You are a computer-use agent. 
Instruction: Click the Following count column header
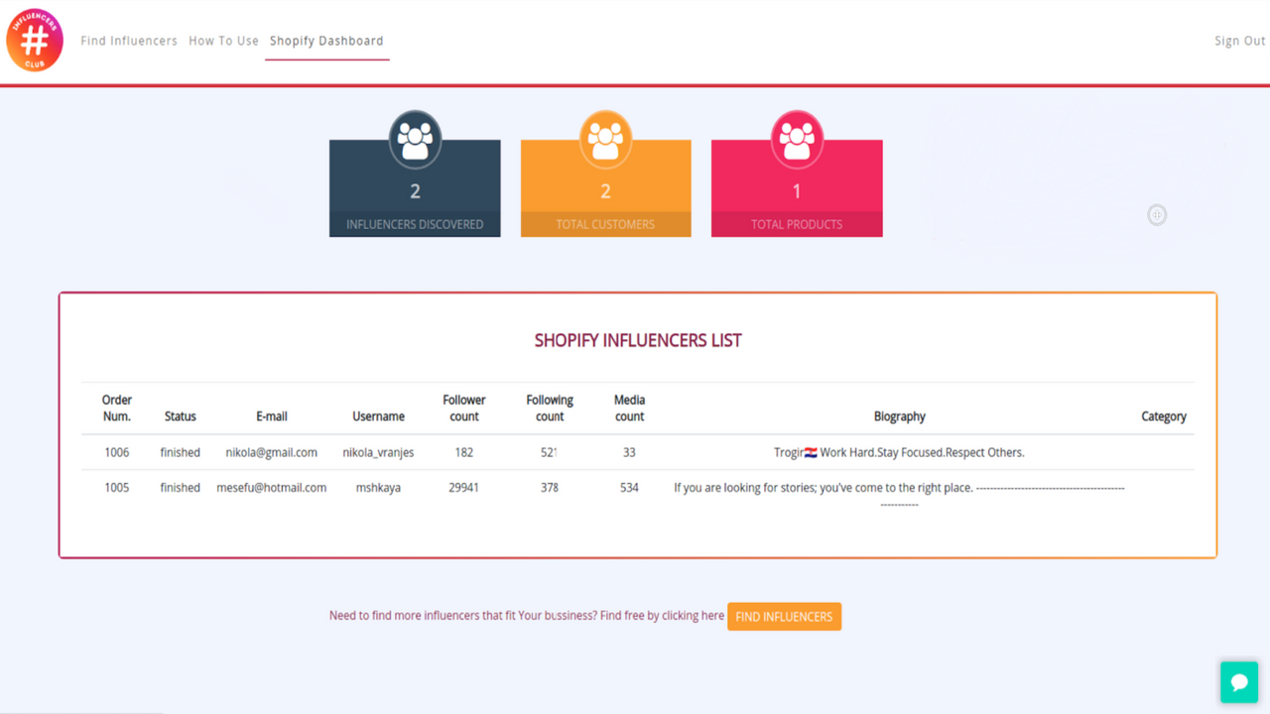pos(550,408)
